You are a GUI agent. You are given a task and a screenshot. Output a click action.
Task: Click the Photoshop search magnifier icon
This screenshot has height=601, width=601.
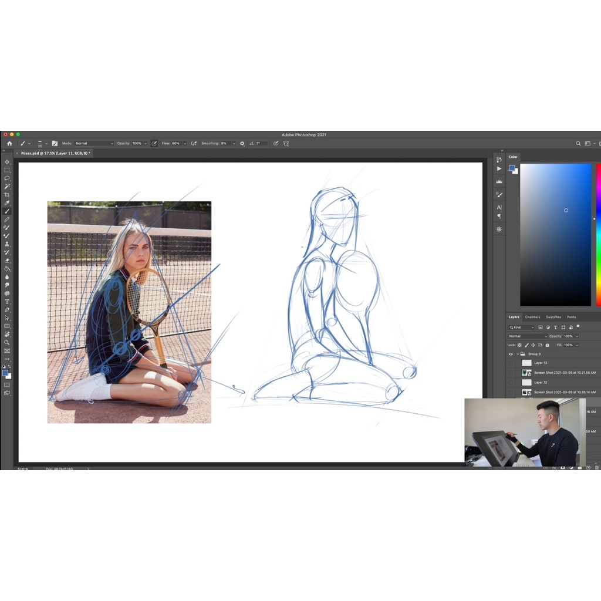coord(578,143)
